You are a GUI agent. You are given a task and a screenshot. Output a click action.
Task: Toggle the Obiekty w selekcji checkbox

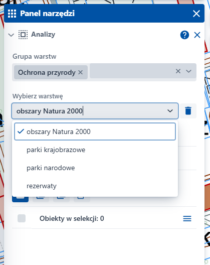coord(22,218)
